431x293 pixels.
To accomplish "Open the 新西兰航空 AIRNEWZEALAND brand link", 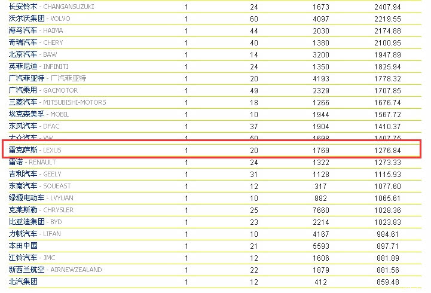I will click(x=55, y=270).
